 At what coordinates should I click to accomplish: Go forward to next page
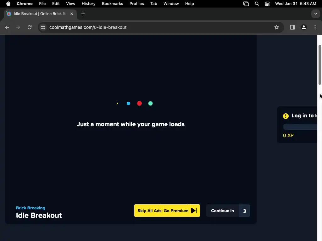click(x=18, y=27)
